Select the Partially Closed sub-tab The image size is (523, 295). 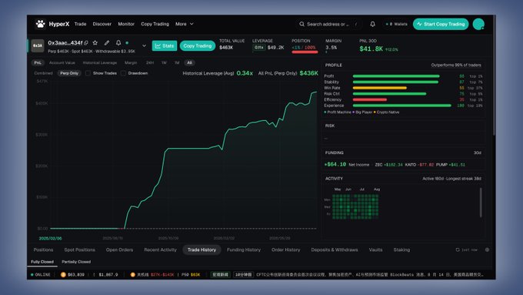pos(76,262)
